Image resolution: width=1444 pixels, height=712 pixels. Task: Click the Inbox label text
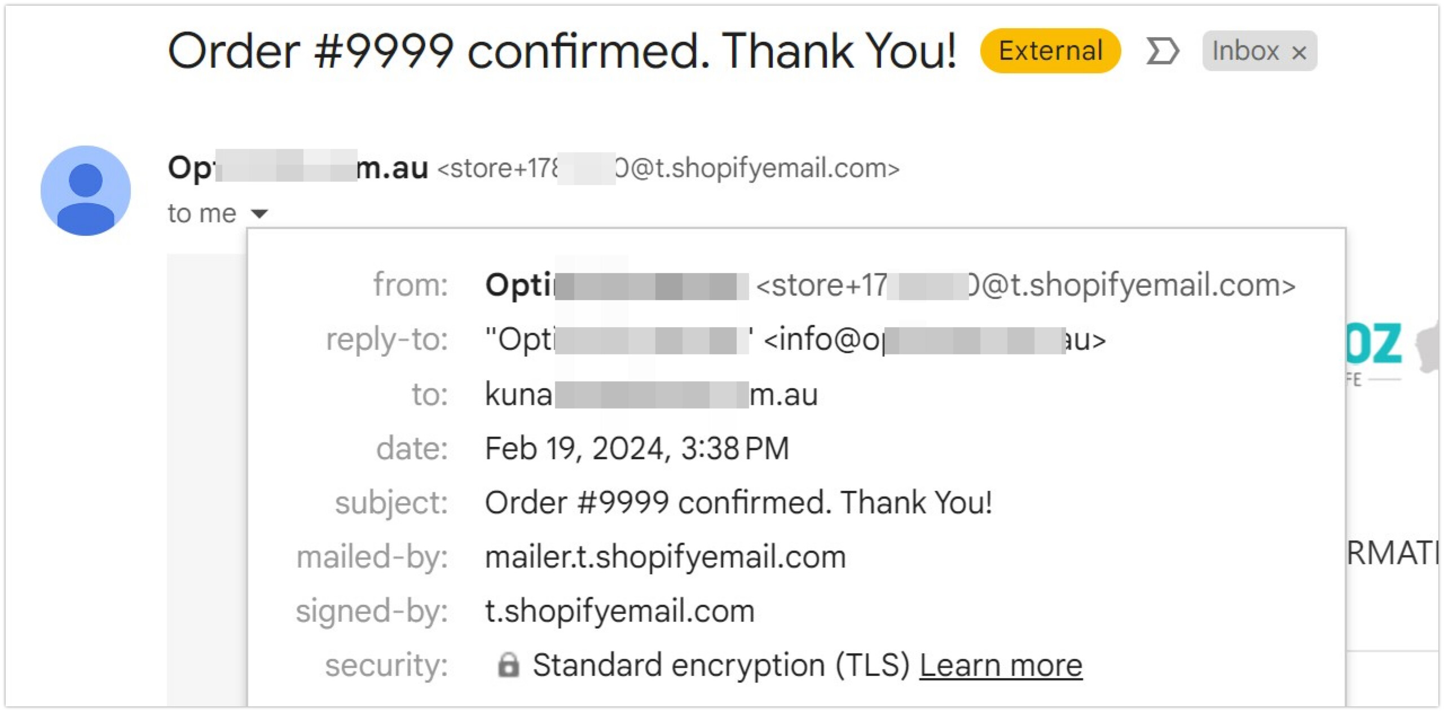[1245, 51]
